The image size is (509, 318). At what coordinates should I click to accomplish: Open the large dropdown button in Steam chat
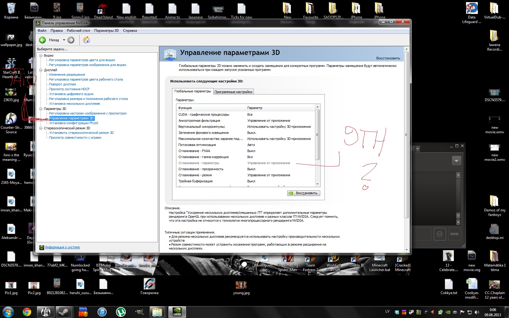[x=456, y=161]
